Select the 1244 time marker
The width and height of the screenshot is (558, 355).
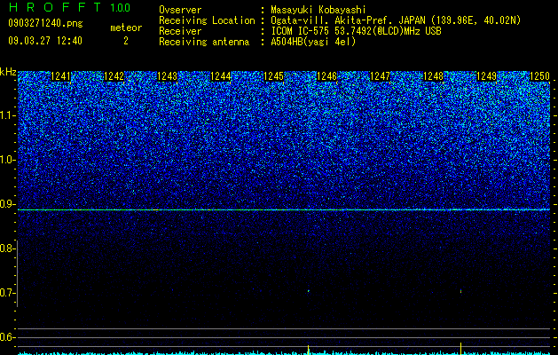click(x=221, y=76)
